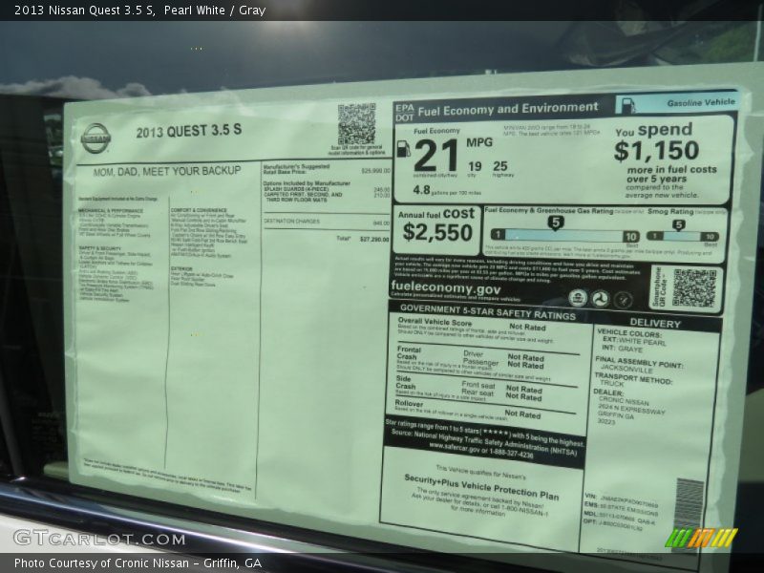764x573 pixels.
Task: Click the www.safercar.gov address
Action: click(455, 448)
